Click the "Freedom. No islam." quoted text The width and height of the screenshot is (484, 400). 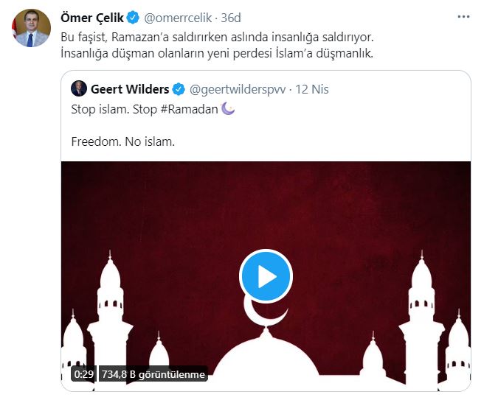(122, 140)
